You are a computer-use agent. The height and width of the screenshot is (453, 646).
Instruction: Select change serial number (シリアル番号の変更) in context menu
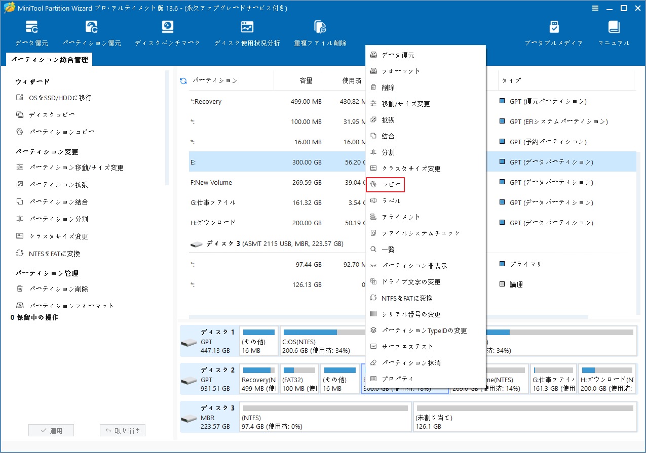(426, 314)
